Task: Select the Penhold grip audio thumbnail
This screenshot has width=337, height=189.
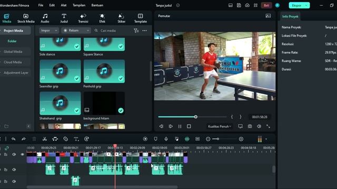Action: click(104, 71)
